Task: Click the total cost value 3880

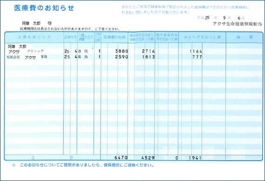Action: point(122,51)
